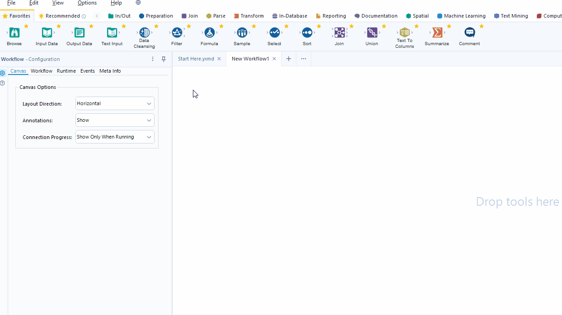Switch to the Runtime tab
562x315 pixels.
pos(66,71)
